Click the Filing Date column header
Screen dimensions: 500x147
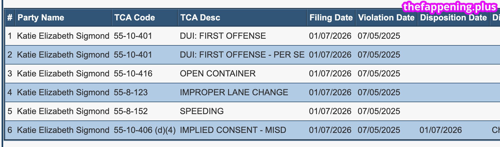click(331, 18)
